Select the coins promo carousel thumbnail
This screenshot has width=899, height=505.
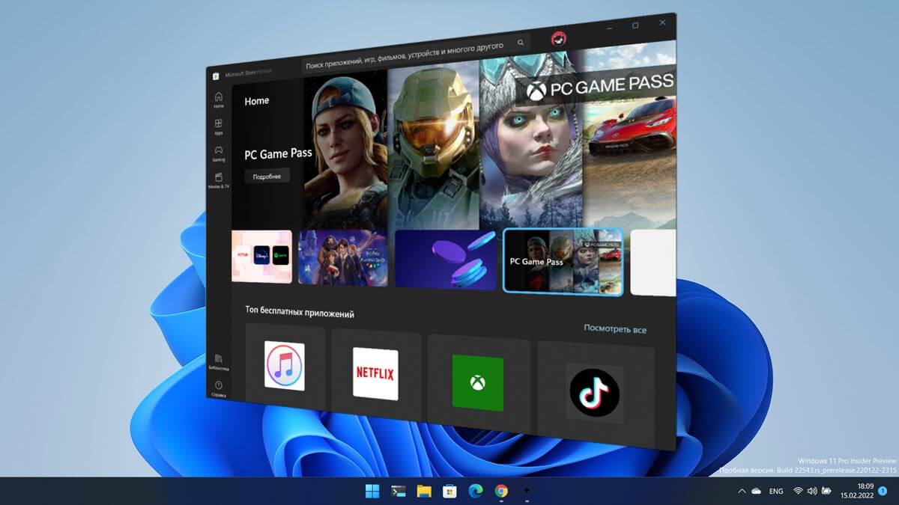(x=446, y=259)
